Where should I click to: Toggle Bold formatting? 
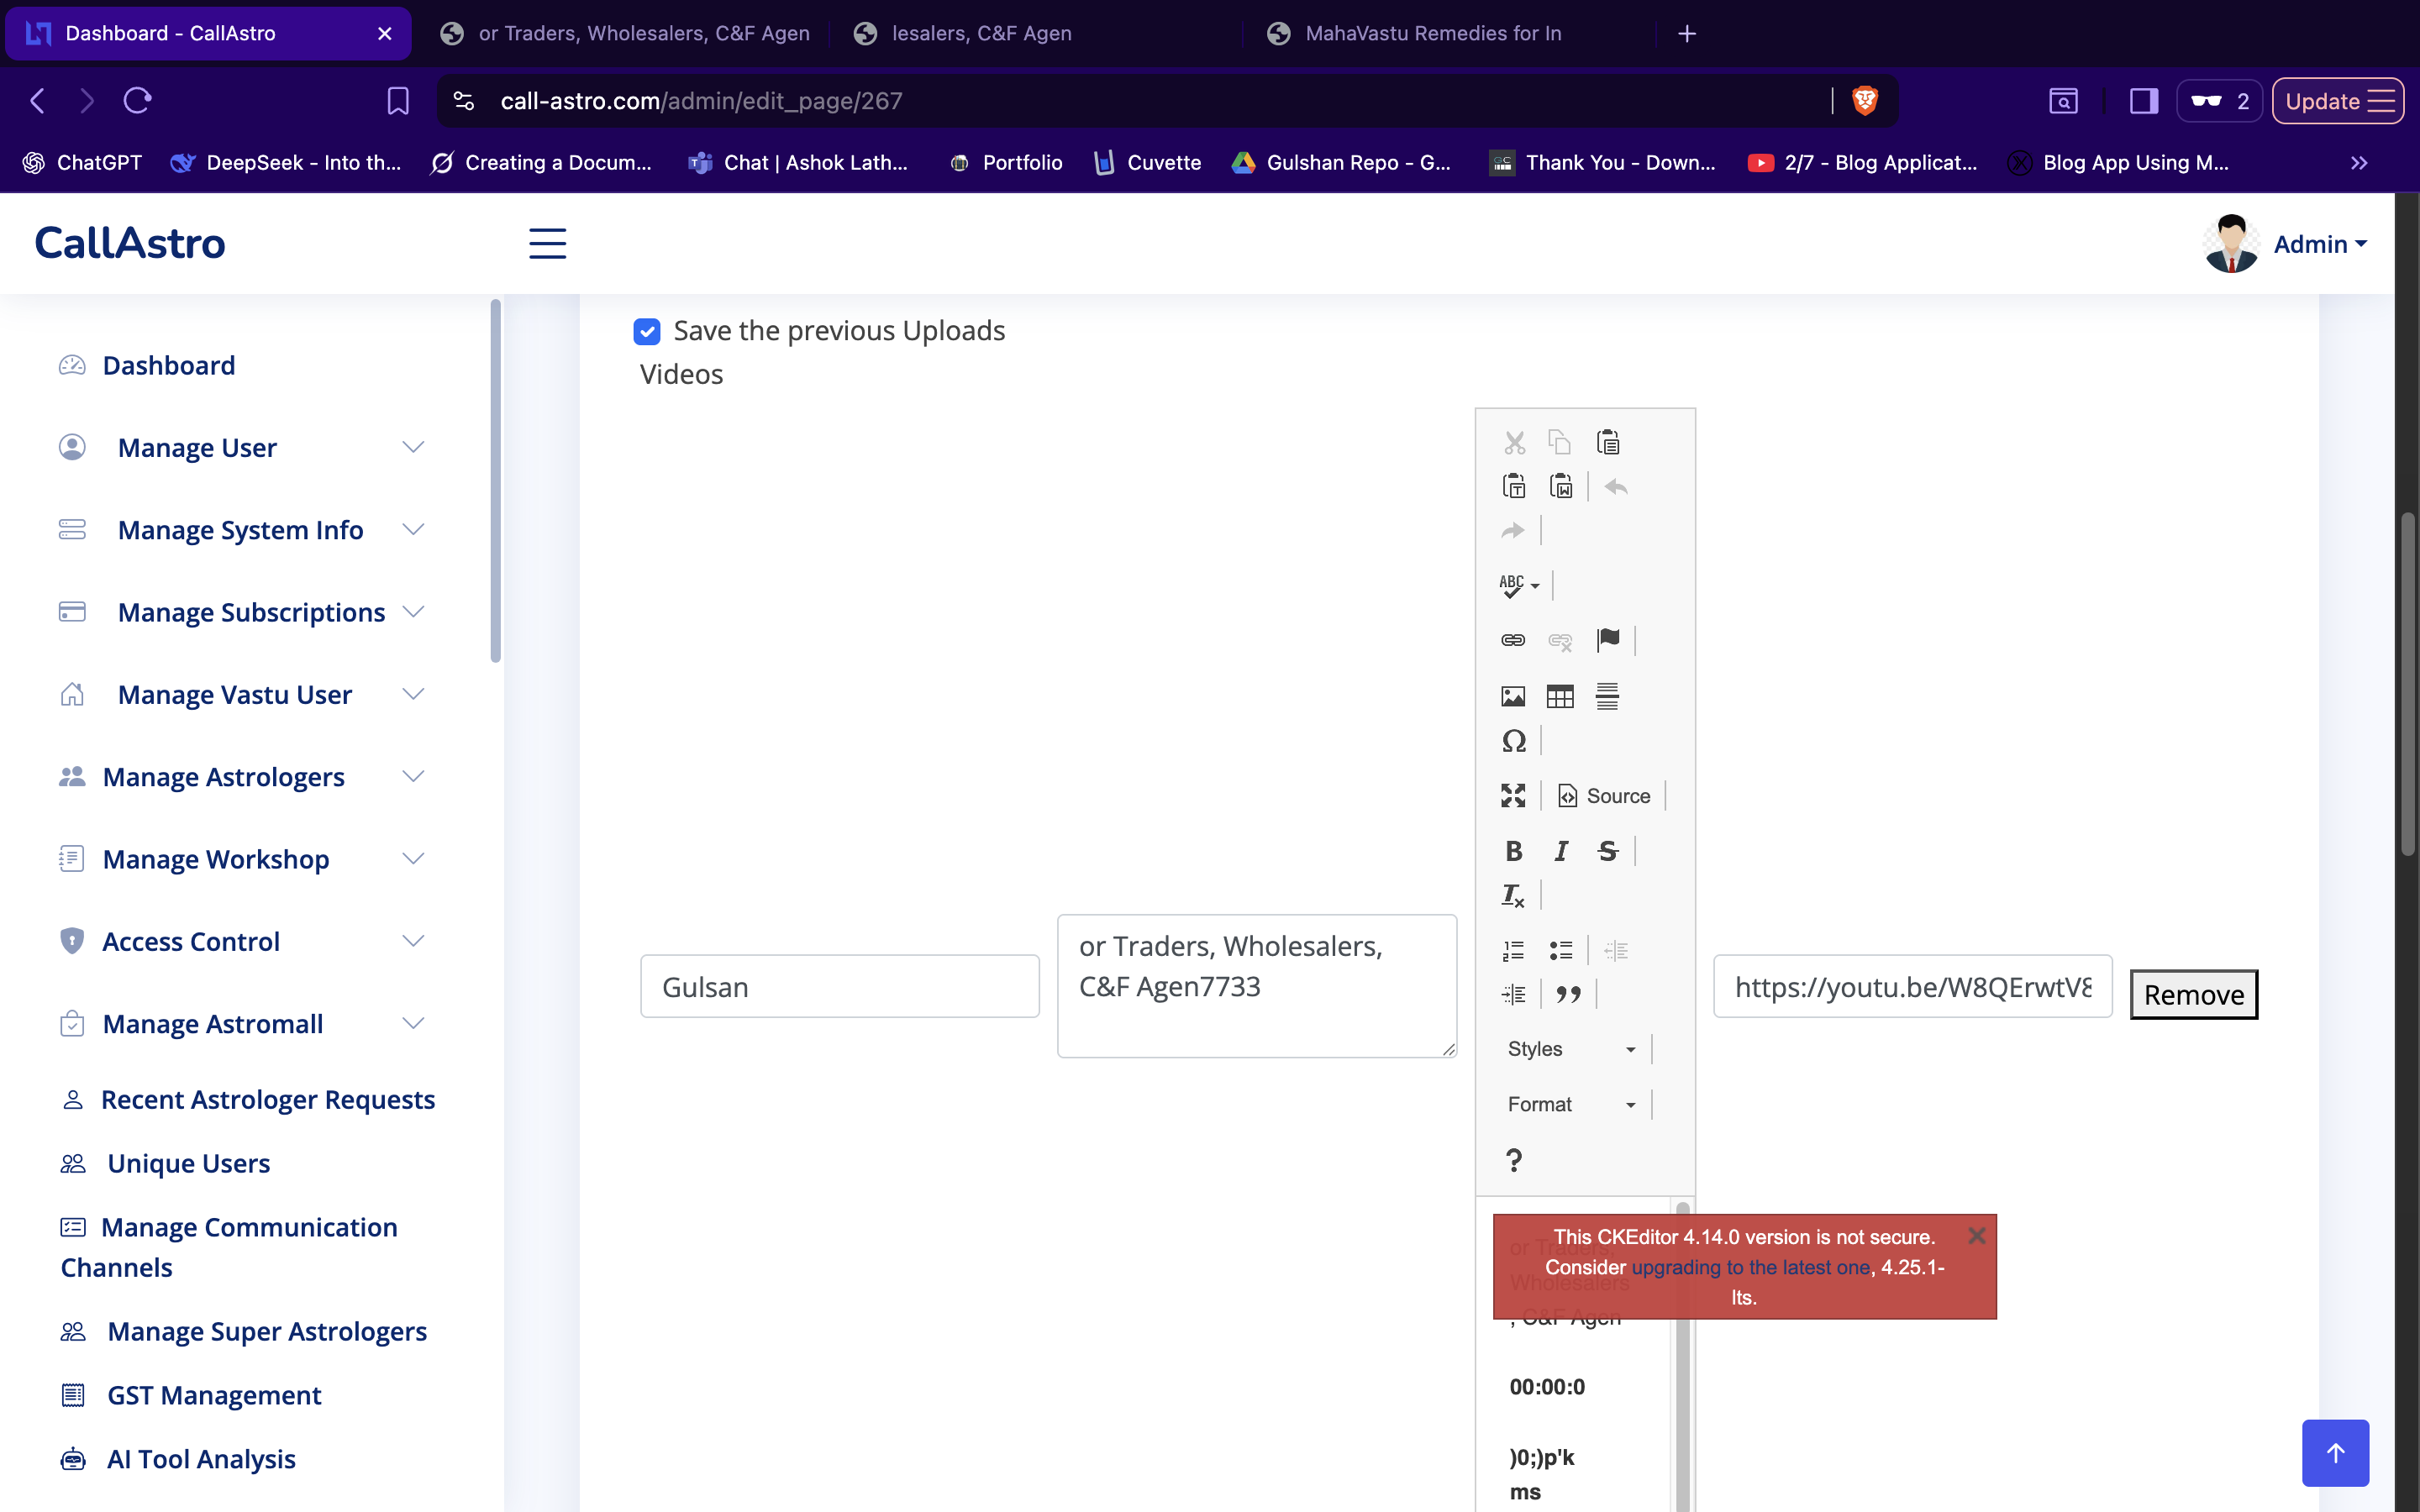click(1514, 851)
